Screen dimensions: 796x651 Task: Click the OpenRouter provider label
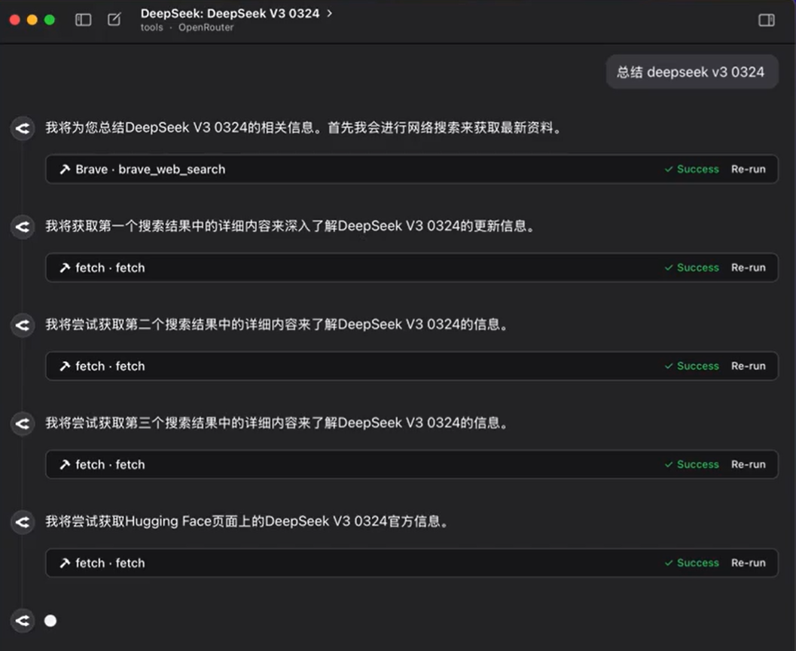click(x=206, y=27)
